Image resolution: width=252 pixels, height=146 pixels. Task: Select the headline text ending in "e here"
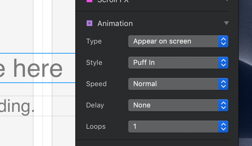(31, 68)
